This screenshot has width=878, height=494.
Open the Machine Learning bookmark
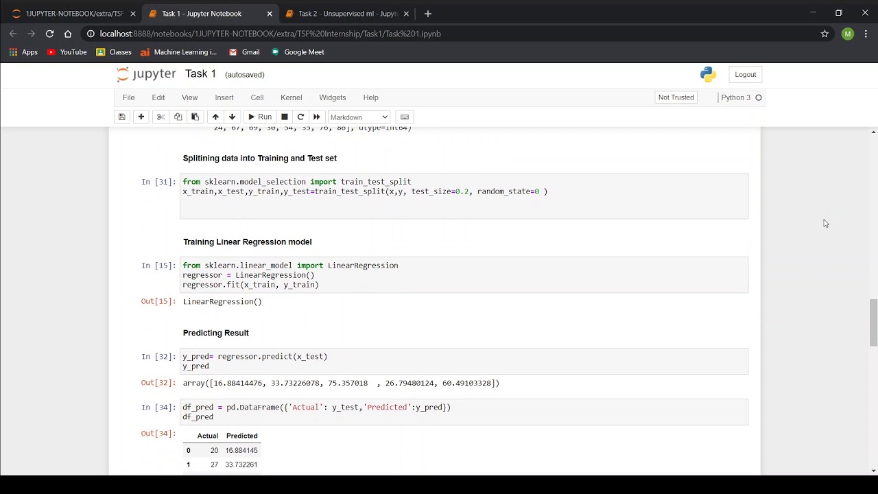point(178,52)
